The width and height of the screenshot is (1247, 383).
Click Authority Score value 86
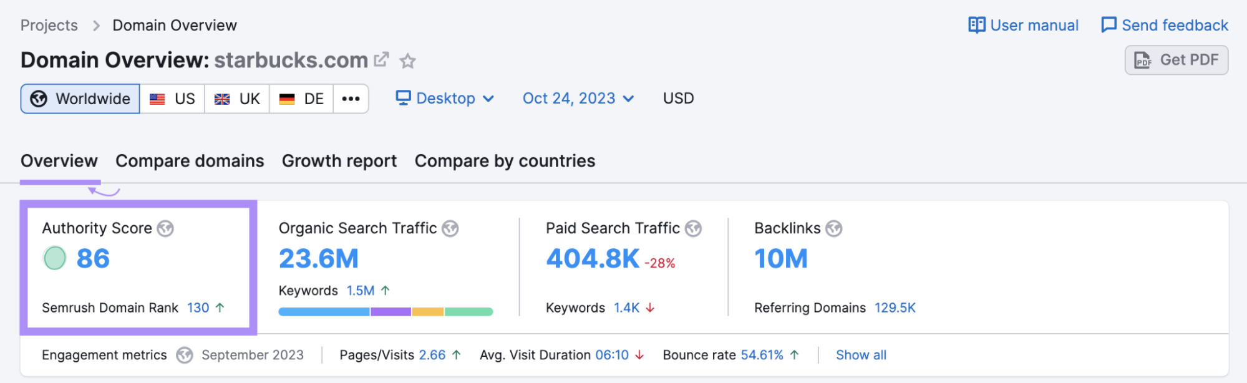click(93, 258)
